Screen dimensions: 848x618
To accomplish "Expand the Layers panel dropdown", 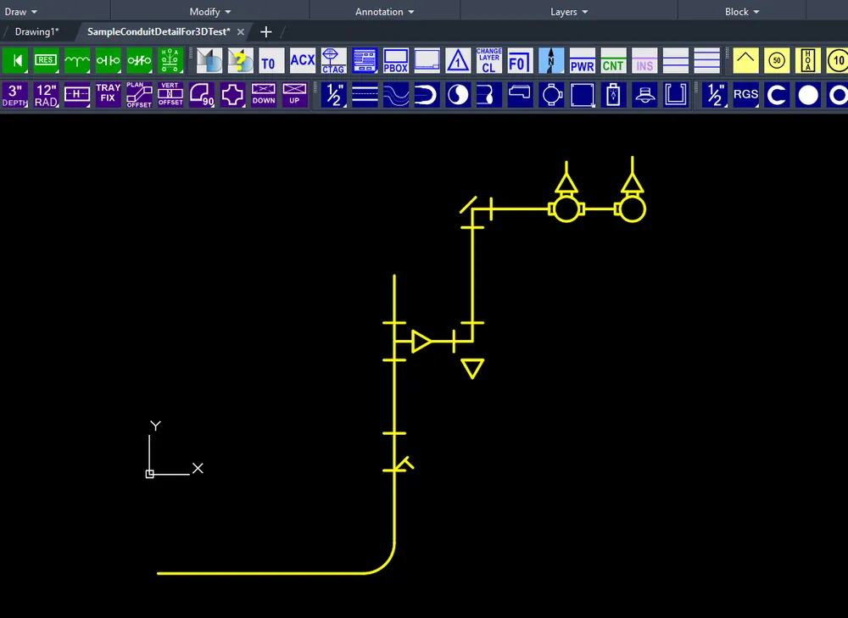I will pyautogui.click(x=569, y=11).
